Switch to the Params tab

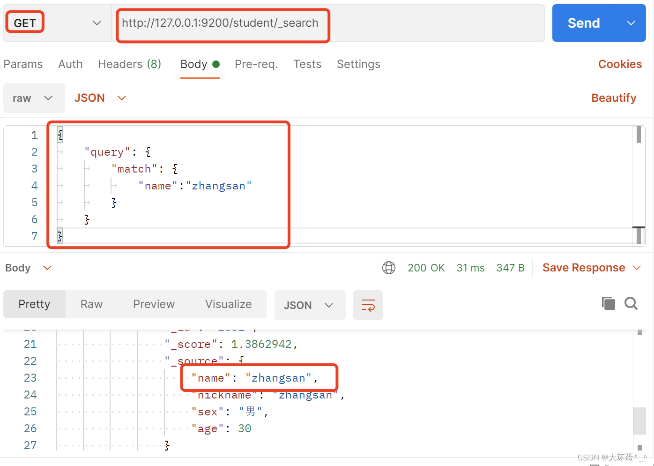pyautogui.click(x=23, y=64)
